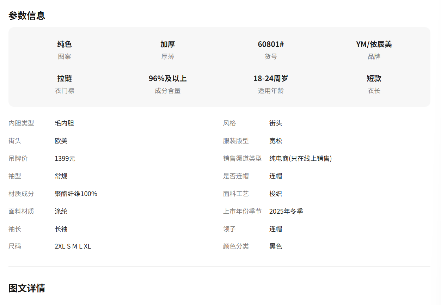Select the brand value YM/依辰美
The width and height of the screenshot is (441, 305).
click(x=374, y=44)
